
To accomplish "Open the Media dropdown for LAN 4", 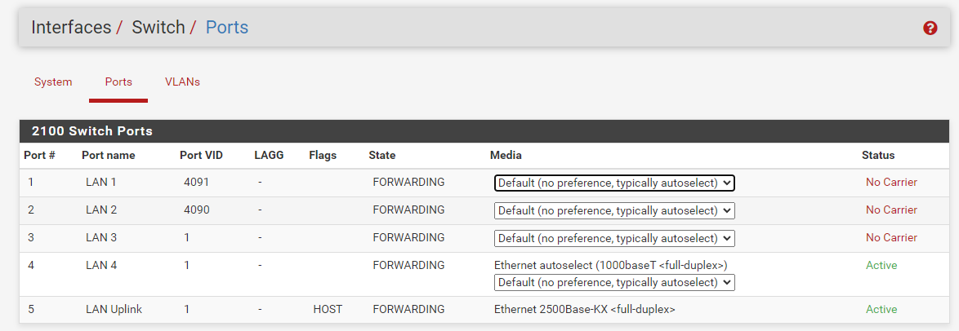I will click(614, 283).
